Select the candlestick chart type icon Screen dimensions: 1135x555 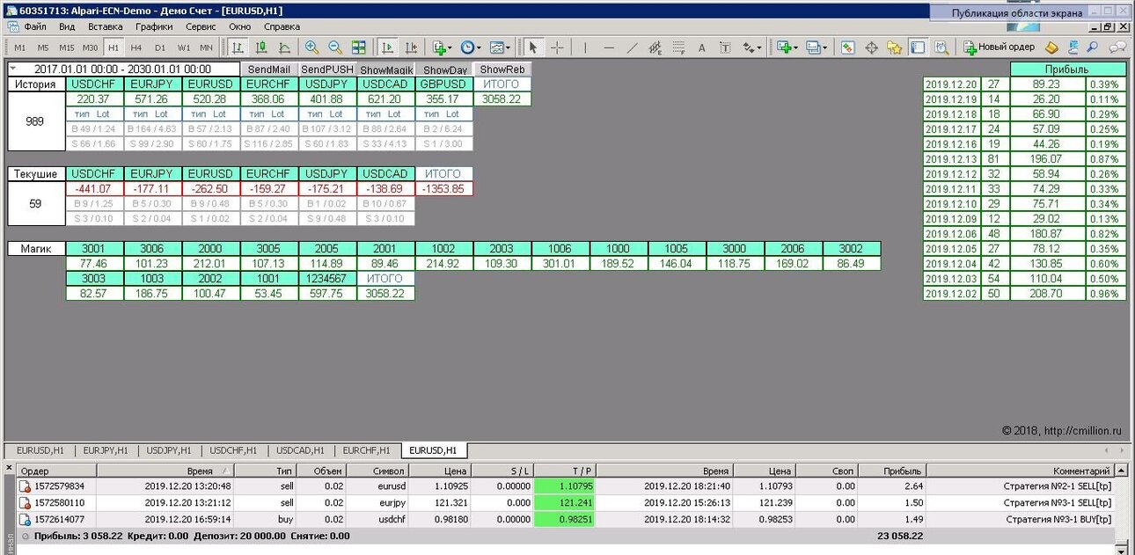tap(261, 47)
